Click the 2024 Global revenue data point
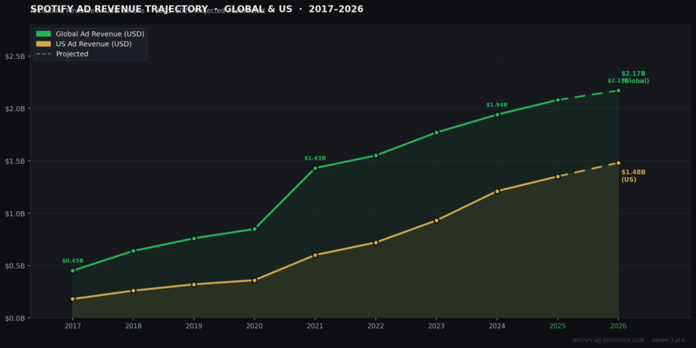696x348 pixels. (497, 115)
